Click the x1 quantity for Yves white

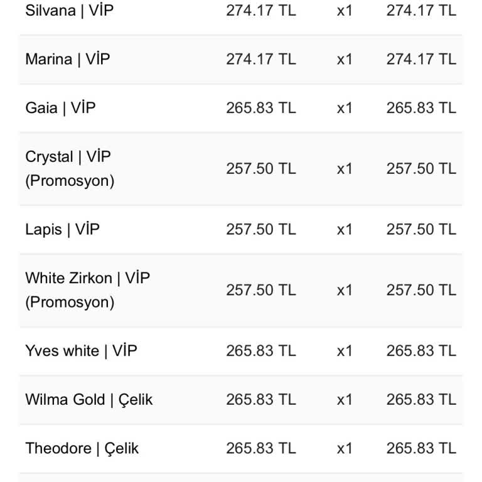tap(345, 351)
